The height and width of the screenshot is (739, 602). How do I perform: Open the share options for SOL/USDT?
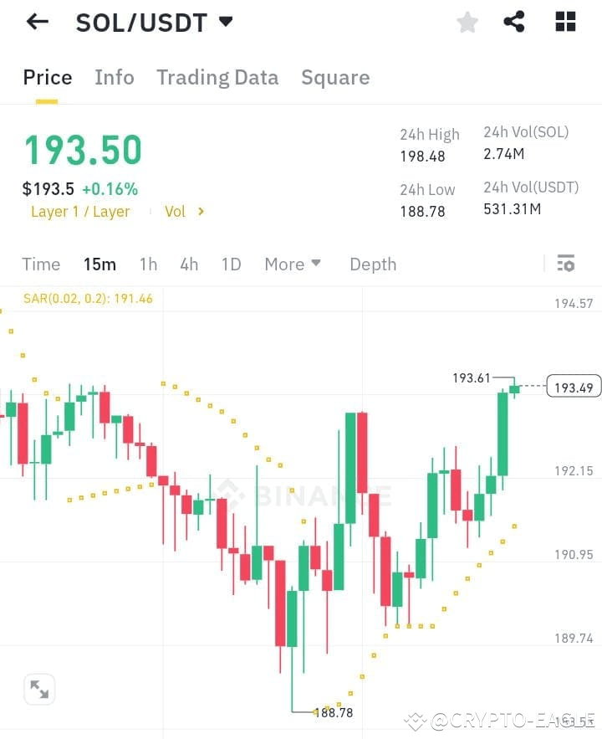(x=514, y=22)
